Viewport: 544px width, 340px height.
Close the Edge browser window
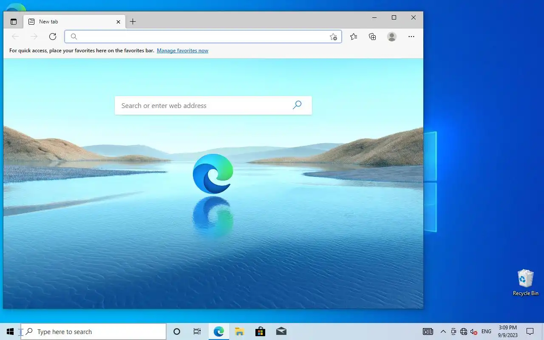click(414, 18)
